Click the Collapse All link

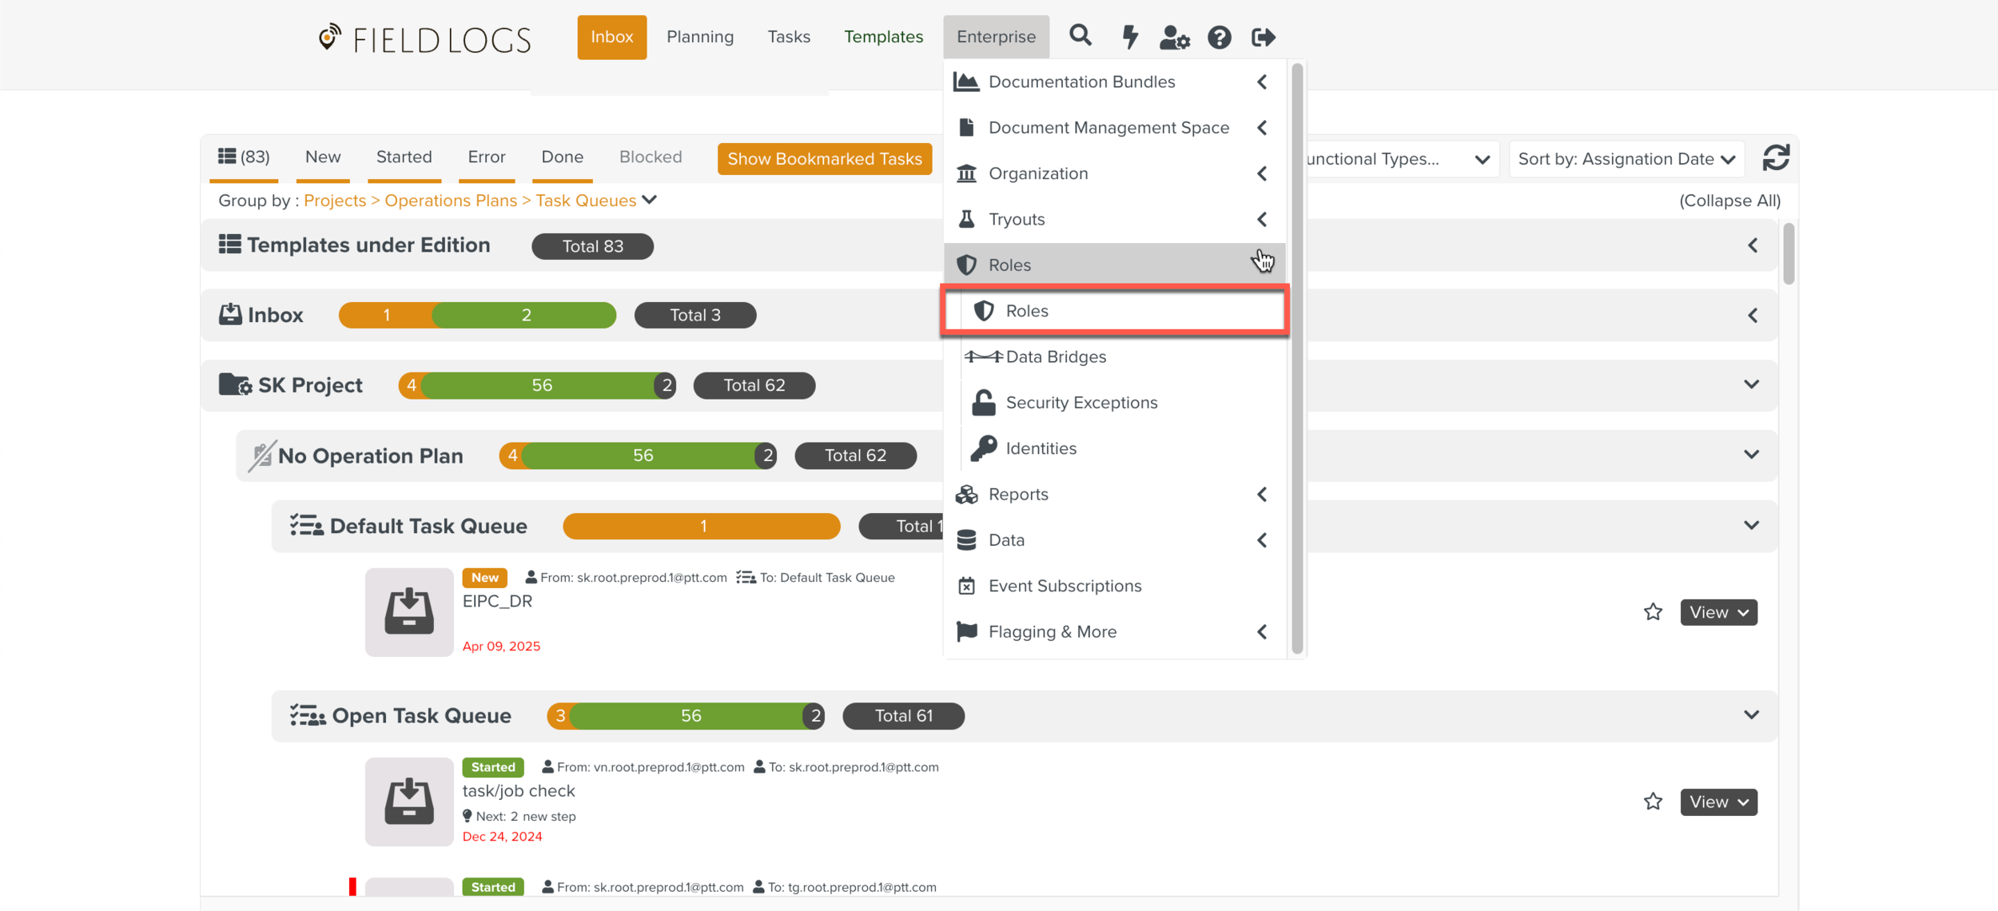click(x=1729, y=201)
